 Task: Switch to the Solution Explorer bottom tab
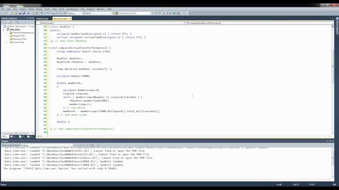click(5, 136)
